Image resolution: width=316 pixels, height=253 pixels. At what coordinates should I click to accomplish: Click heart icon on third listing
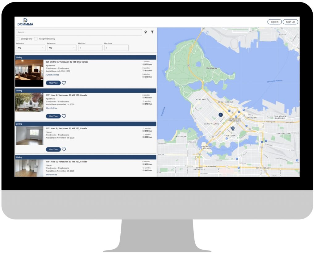64,150
